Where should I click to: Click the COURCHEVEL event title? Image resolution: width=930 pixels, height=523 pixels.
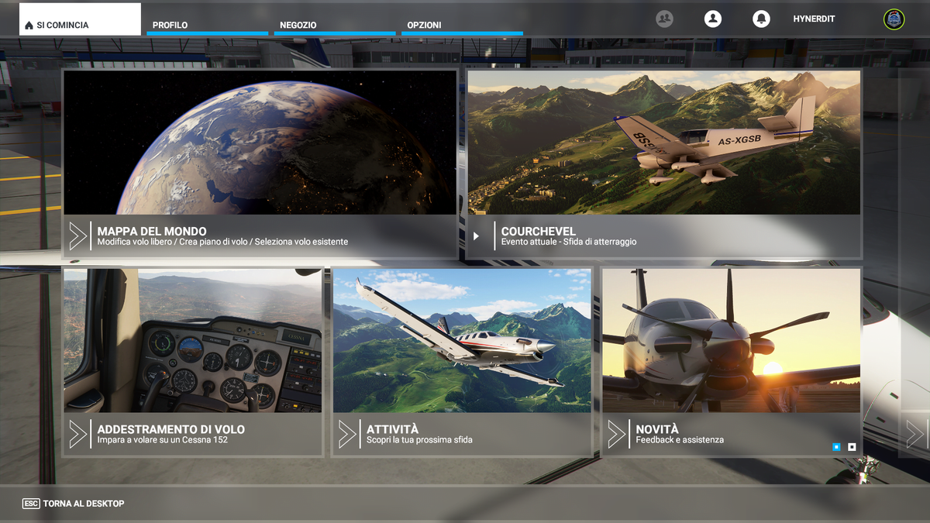pyautogui.click(x=539, y=231)
